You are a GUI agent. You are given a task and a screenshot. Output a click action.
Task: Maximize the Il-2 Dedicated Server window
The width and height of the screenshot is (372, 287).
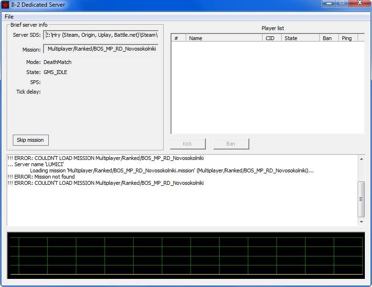click(342, 3)
